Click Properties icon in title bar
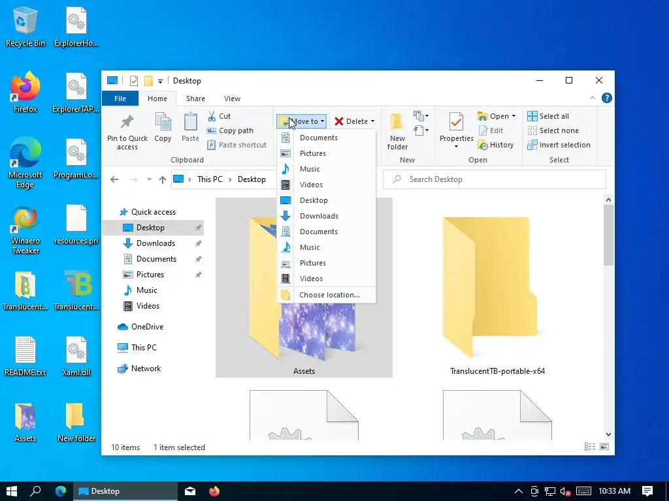Viewport: 669px width, 501px height. (134, 80)
